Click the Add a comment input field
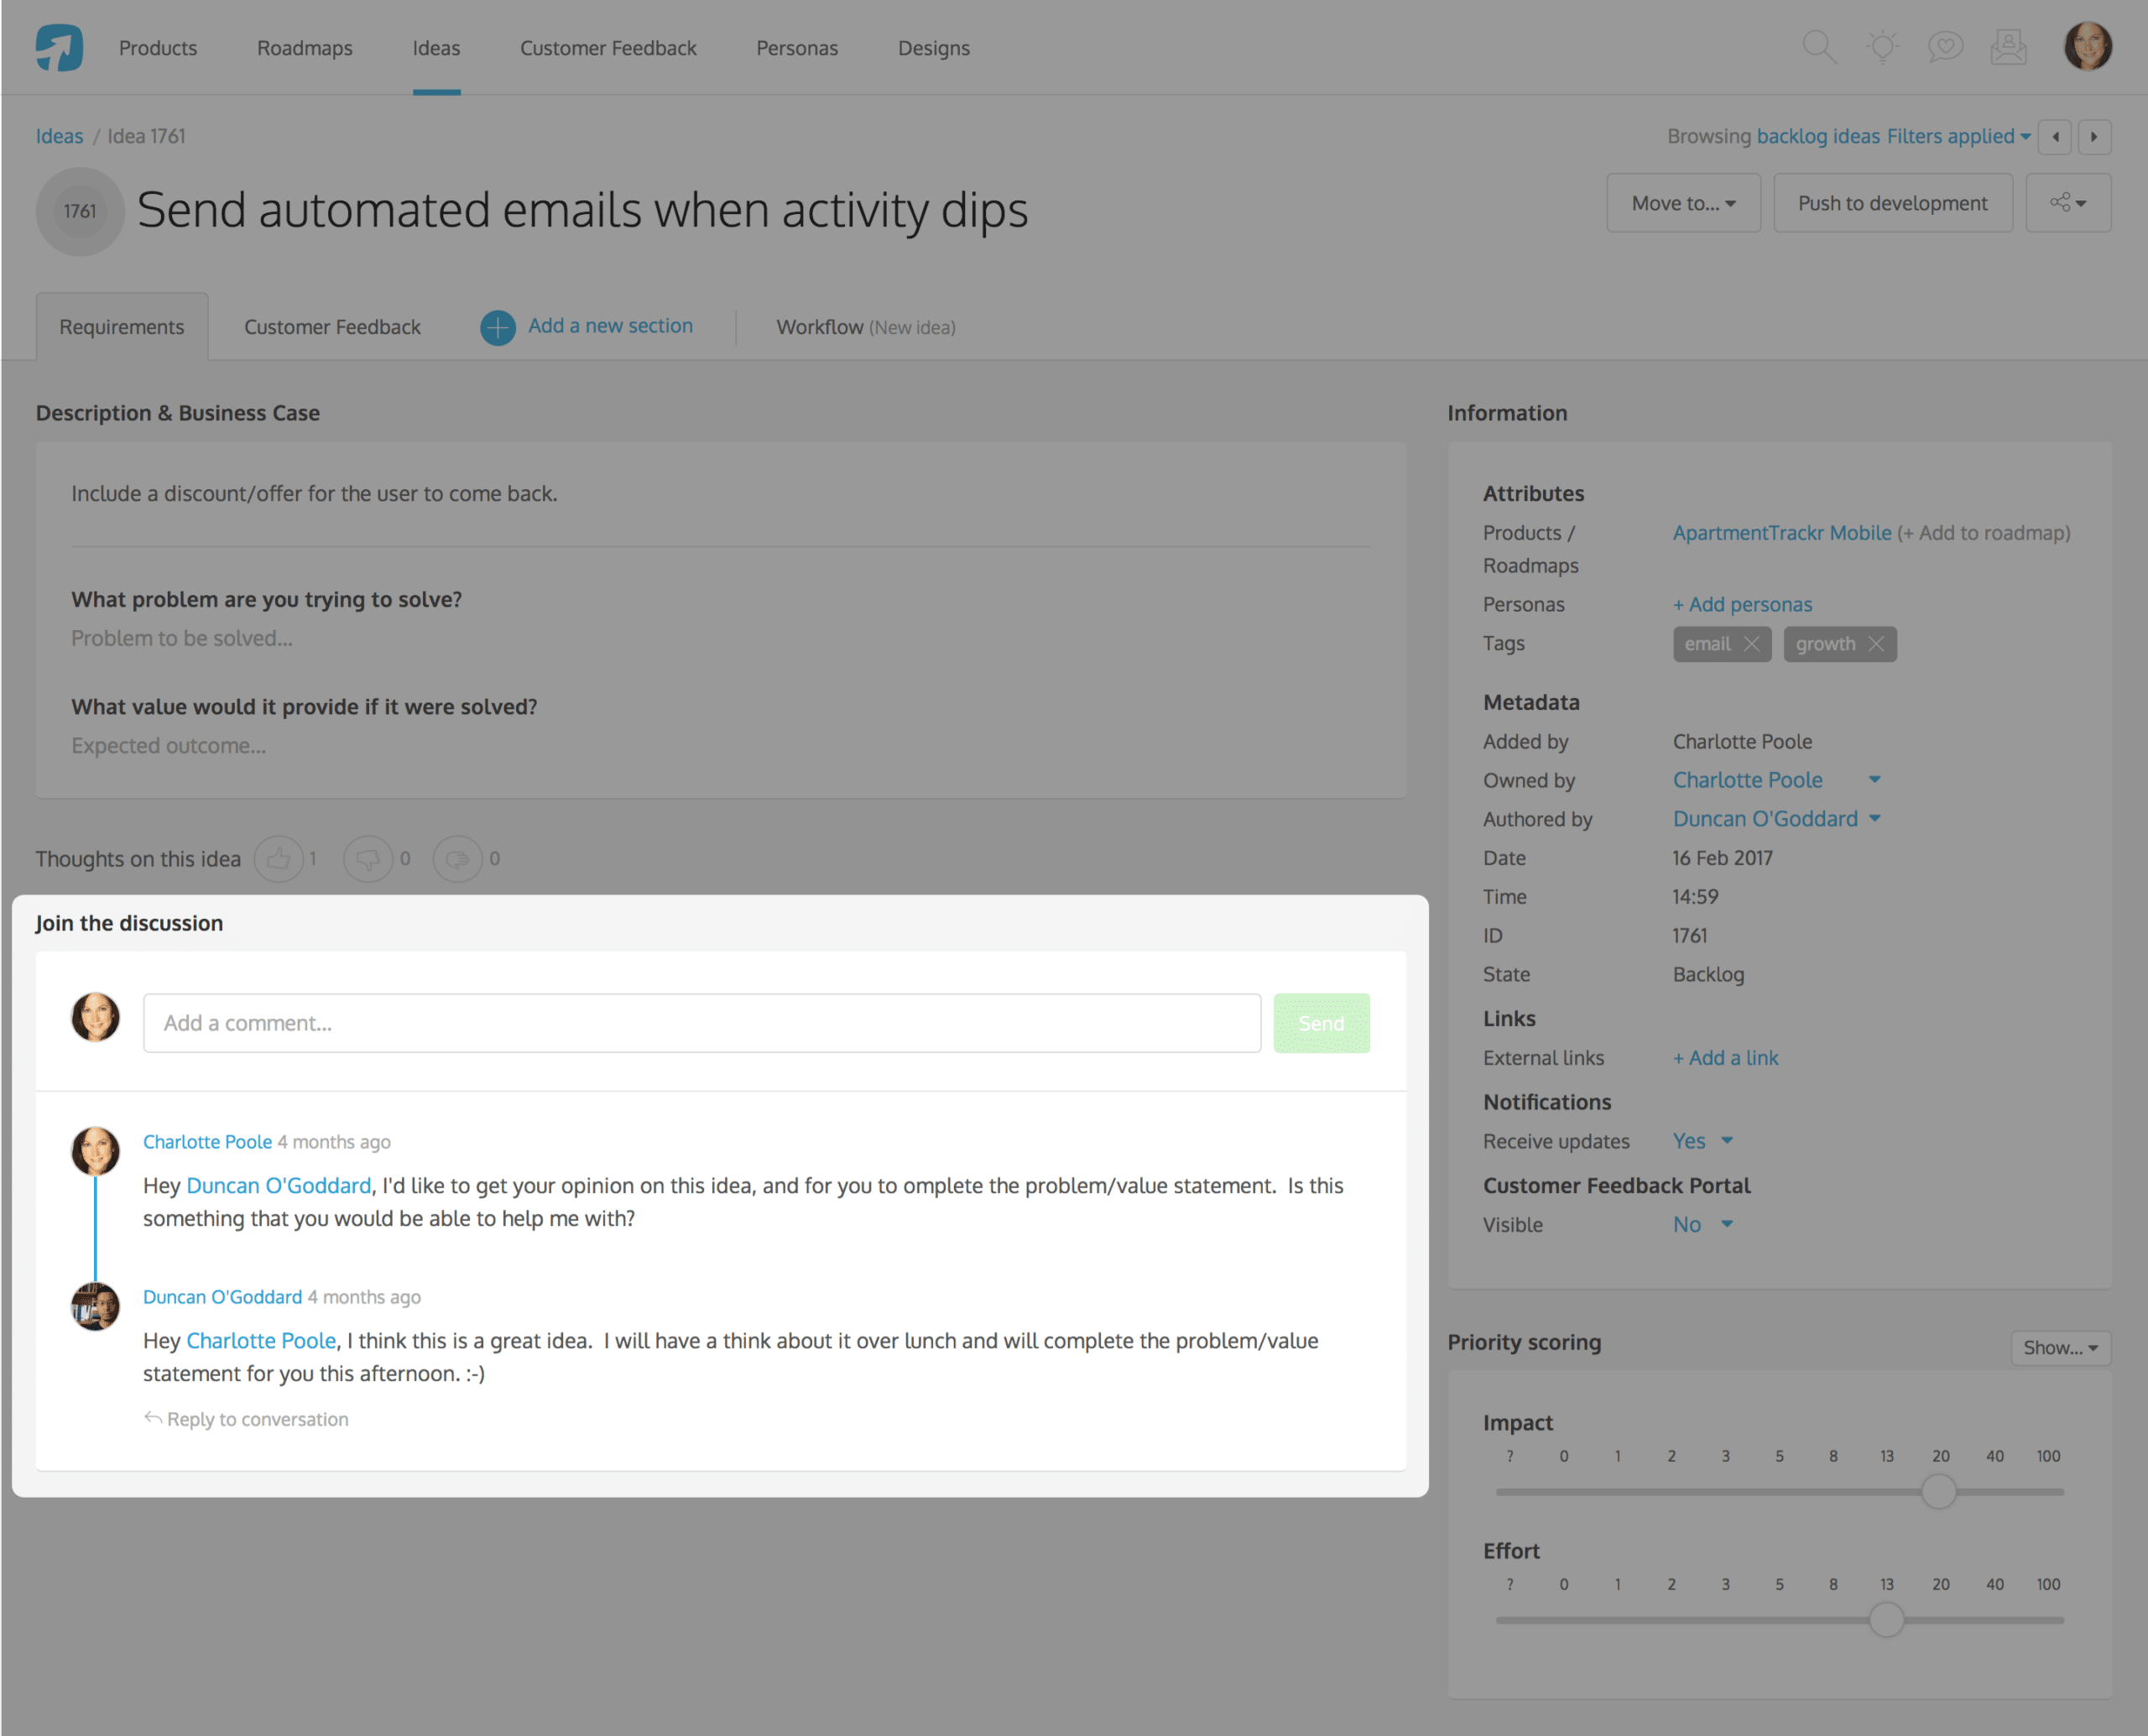Viewport: 2148px width, 1736px height. pos(703,1022)
